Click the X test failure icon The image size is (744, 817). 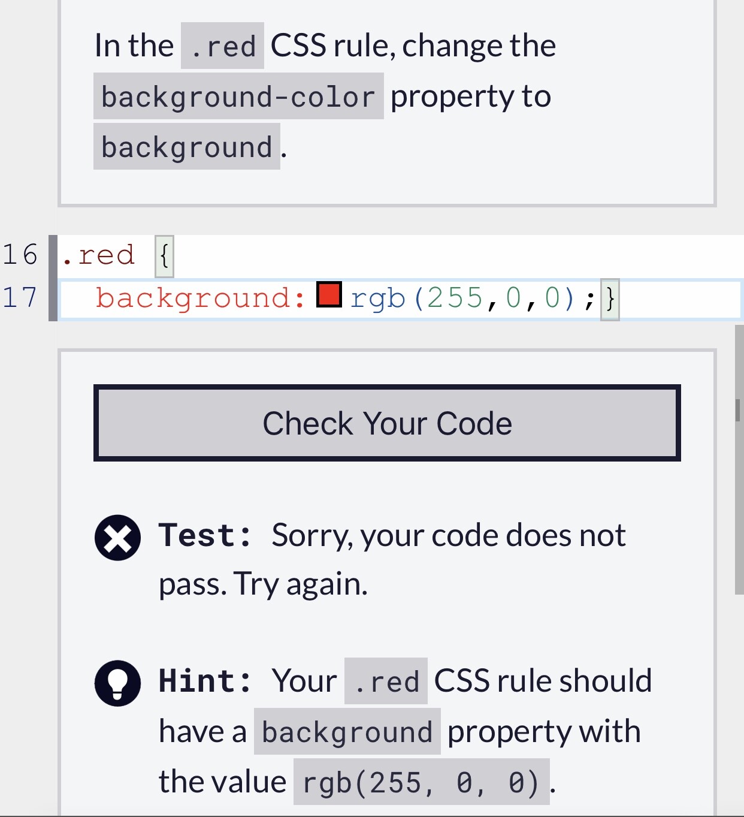tap(117, 537)
